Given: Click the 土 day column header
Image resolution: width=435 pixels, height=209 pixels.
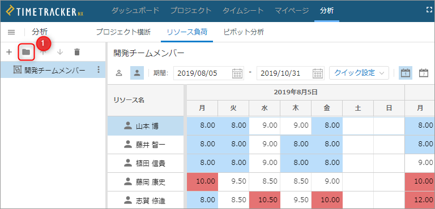Looking at the screenshot, I should pos(358,108).
